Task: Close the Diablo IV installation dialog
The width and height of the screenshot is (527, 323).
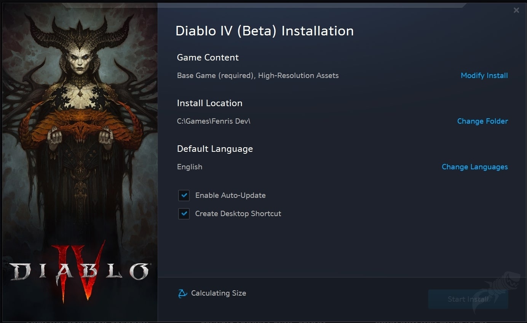Action: pyautogui.click(x=516, y=11)
